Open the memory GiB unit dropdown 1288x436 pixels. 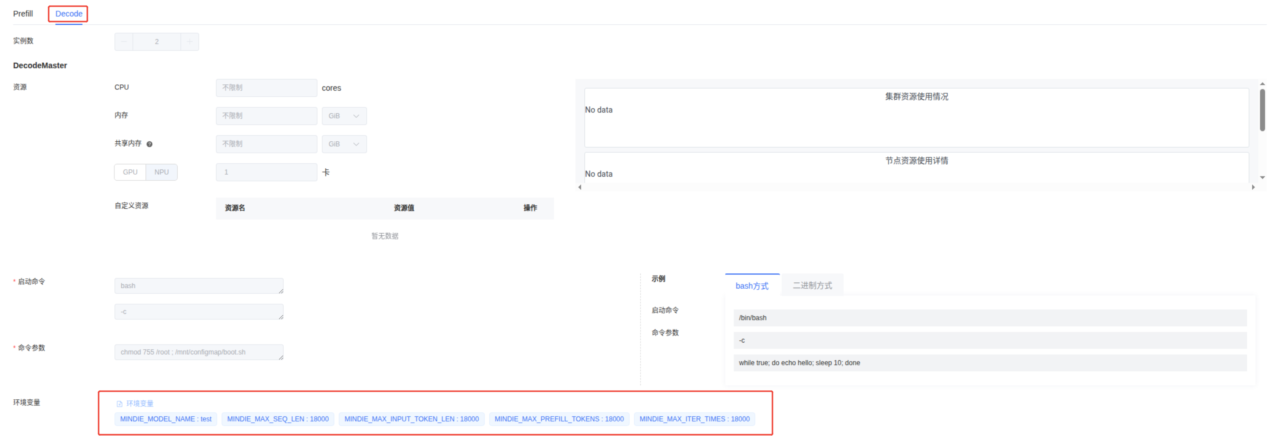344,116
